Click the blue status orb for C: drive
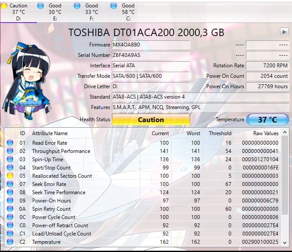 [x=114, y=6]
